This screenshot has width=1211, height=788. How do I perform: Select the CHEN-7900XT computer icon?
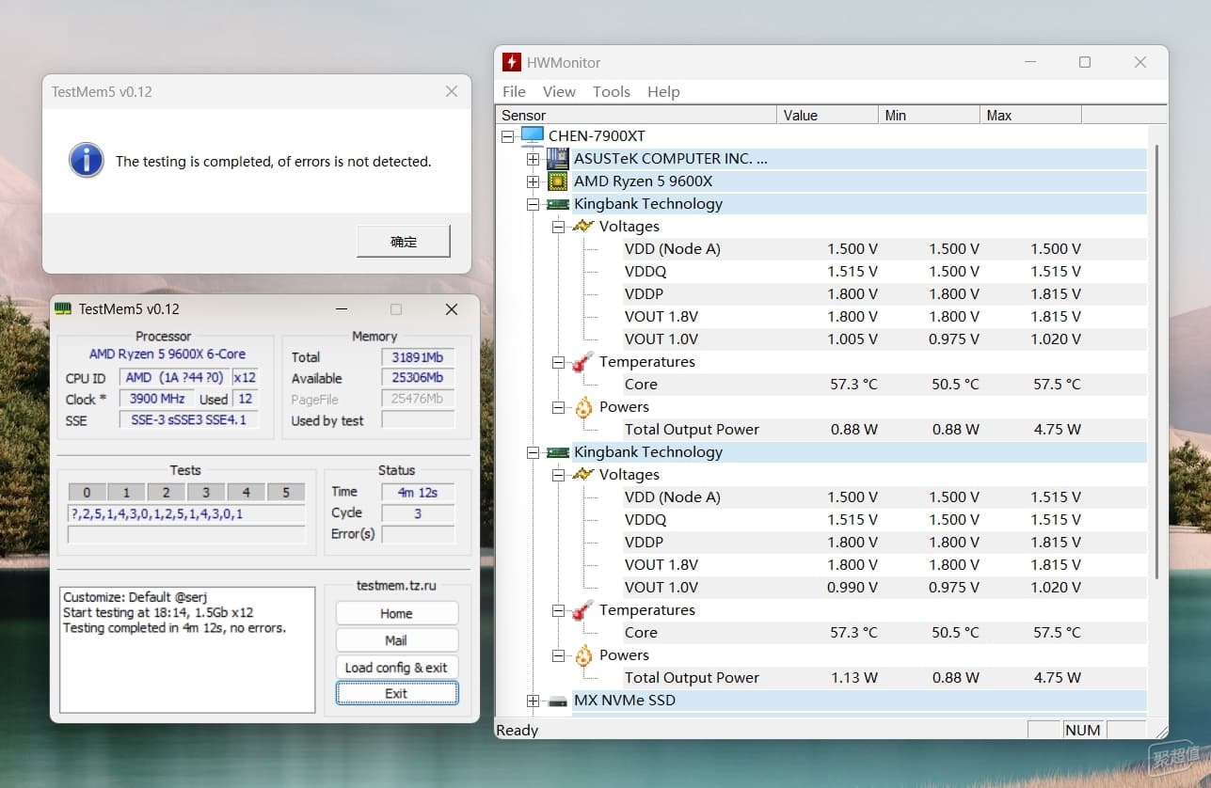[x=533, y=135]
